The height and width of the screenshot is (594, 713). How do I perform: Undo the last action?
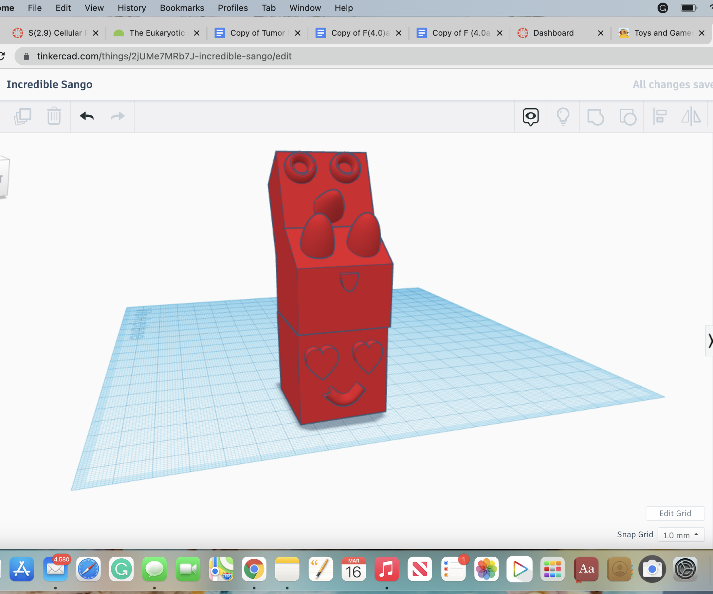coord(87,116)
